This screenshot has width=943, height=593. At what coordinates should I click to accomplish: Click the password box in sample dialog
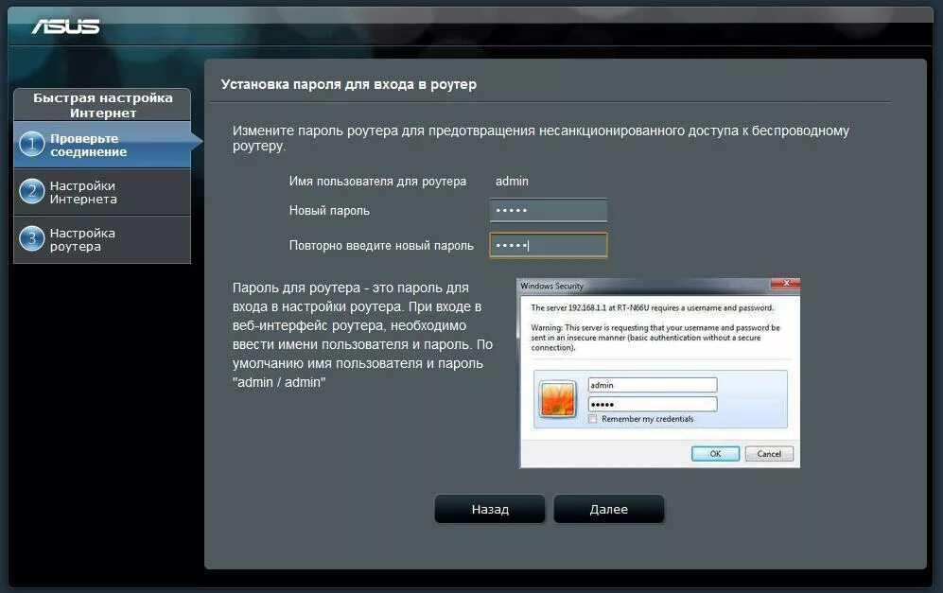(x=653, y=404)
